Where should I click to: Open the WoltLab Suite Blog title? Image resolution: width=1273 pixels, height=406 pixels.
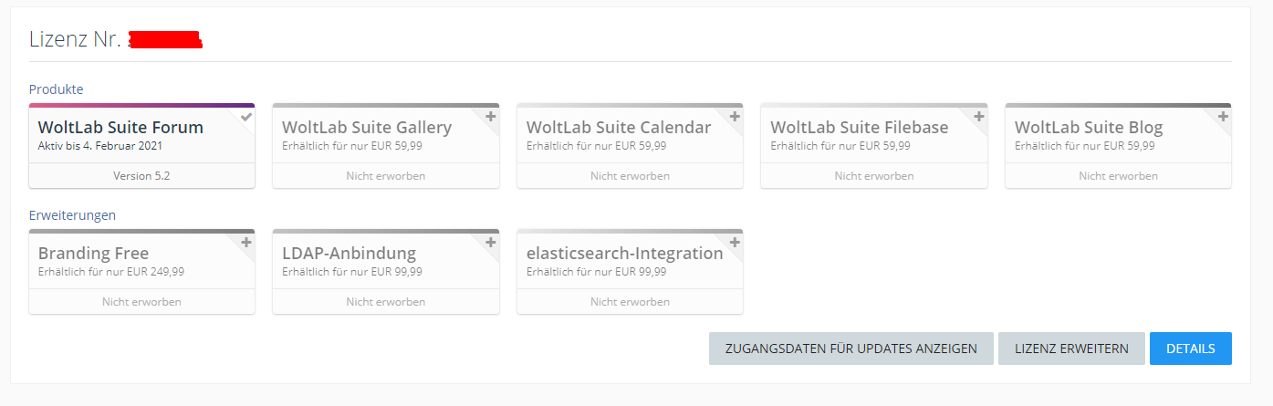coord(1089,128)
